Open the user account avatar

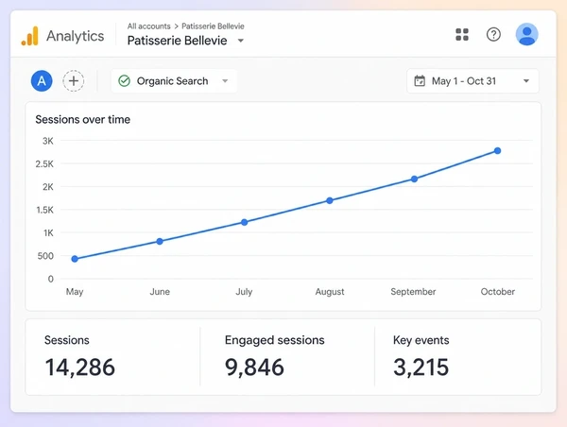(x=526, y=34)
